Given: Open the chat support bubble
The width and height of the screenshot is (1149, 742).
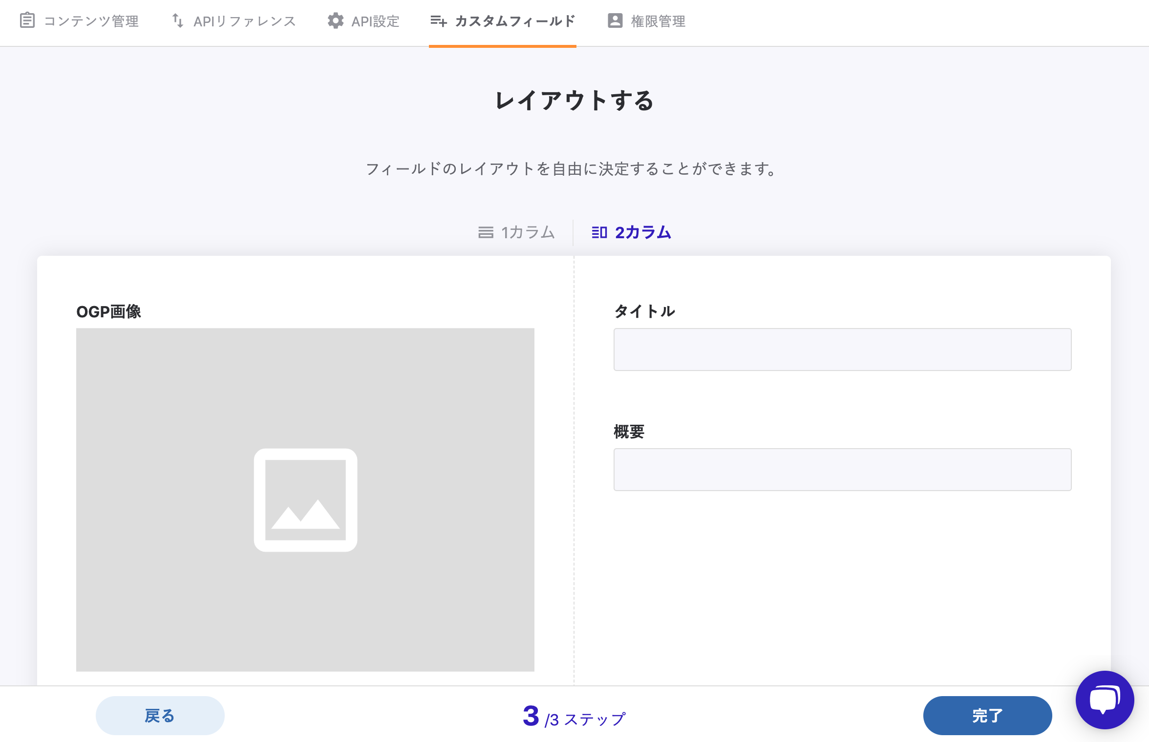Looking at the screenshot, I should coord(1105,700).
